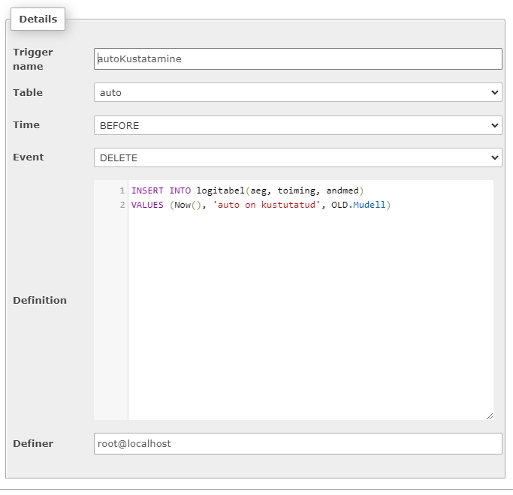Screen dimensions: 513x495
Task: Click the Definition label text
Action: click(x=40, y=300)
